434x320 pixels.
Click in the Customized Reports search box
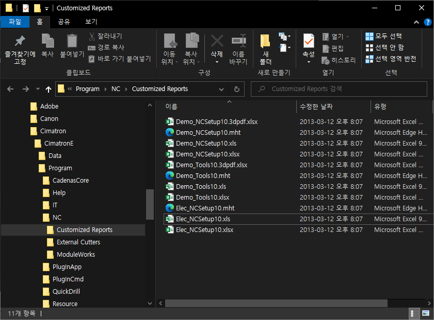pos(339,89)
